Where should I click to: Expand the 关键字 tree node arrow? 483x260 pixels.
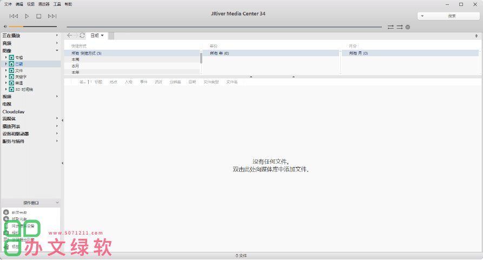pos(6,77)
